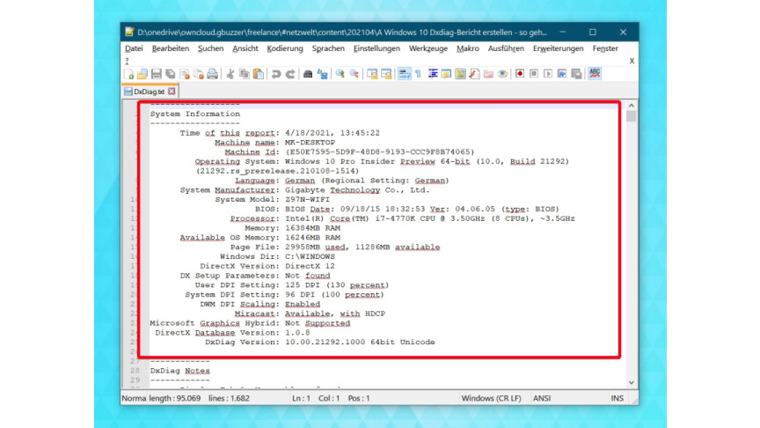Show all characters with pilcrow icon
The width and height of the screenshot is (760, 428).
click(x=419, y=74)
